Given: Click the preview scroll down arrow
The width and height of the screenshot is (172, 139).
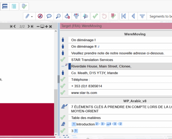Looking at the screenshot, I should tap(56, 134).
